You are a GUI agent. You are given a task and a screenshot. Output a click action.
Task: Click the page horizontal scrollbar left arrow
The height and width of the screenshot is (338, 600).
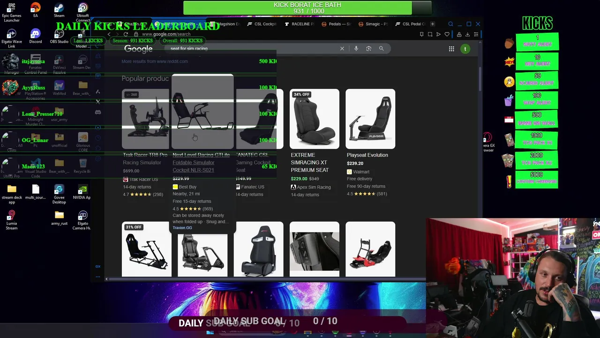point(106,279)
